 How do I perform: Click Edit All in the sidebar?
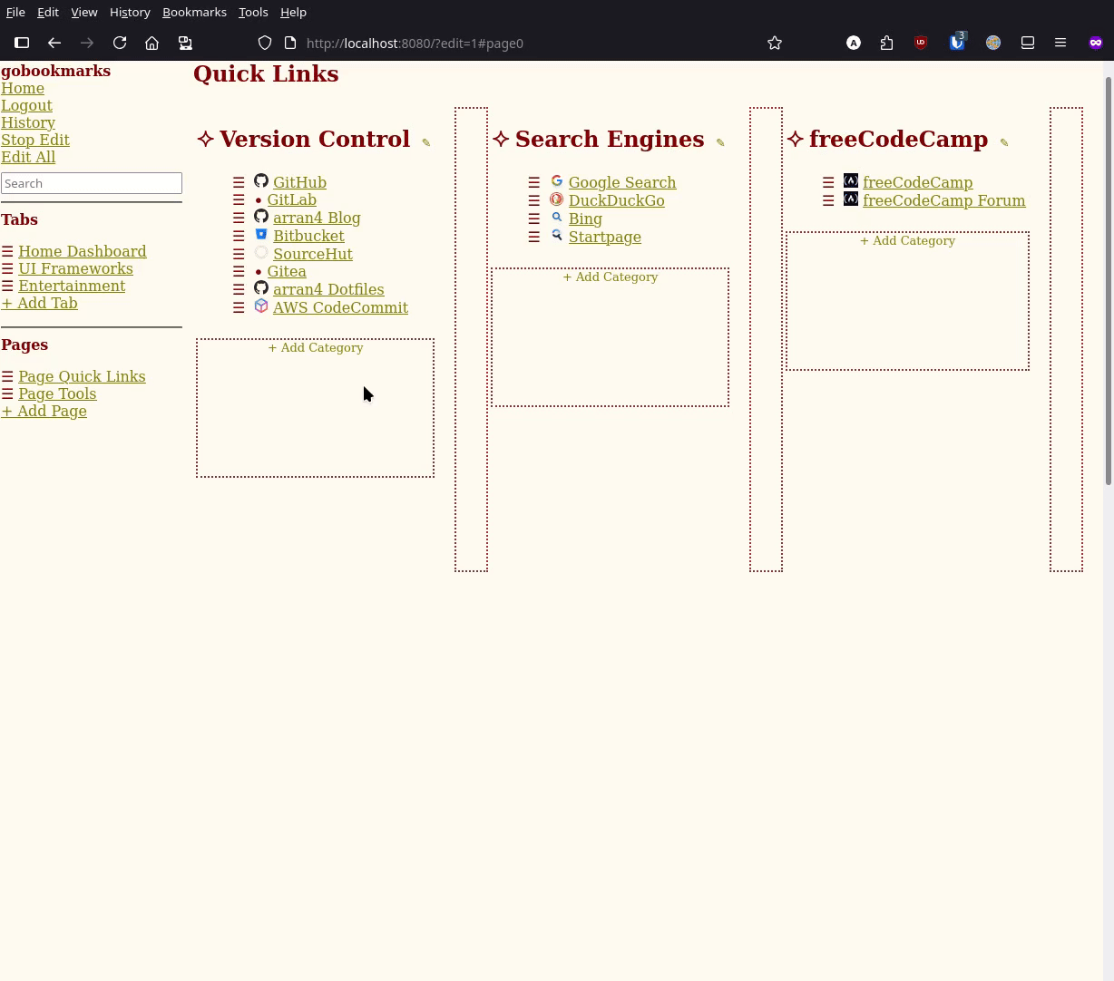click(x=28, y=157)
